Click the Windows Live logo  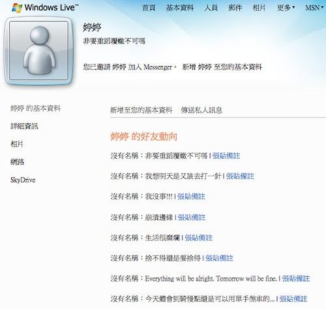[45, 8]
